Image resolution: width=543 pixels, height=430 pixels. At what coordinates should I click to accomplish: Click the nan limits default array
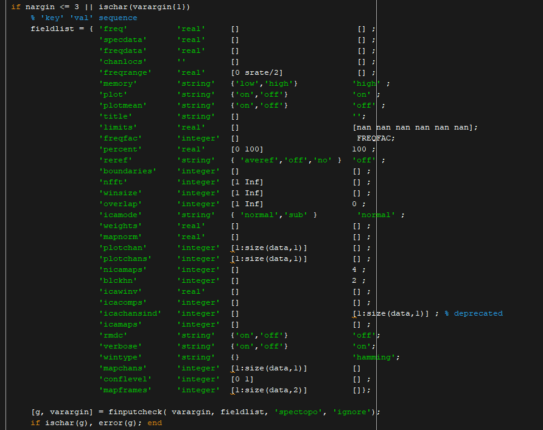(x=414, y=127)
